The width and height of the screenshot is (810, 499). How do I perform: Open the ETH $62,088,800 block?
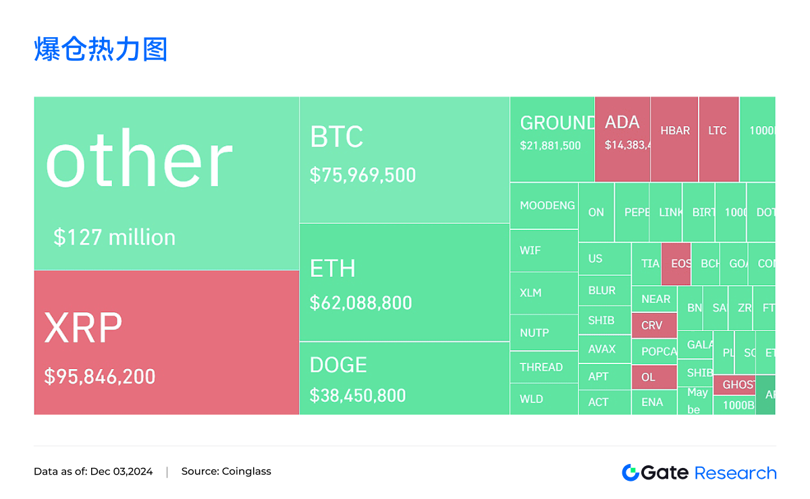[404, 283]
